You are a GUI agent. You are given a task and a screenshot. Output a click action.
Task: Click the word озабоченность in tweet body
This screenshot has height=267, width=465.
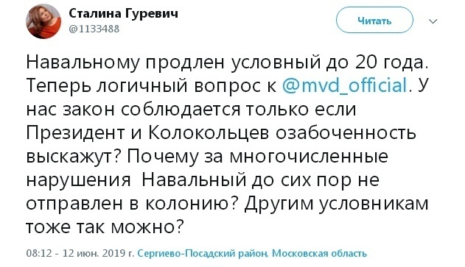tap(346, 133)
